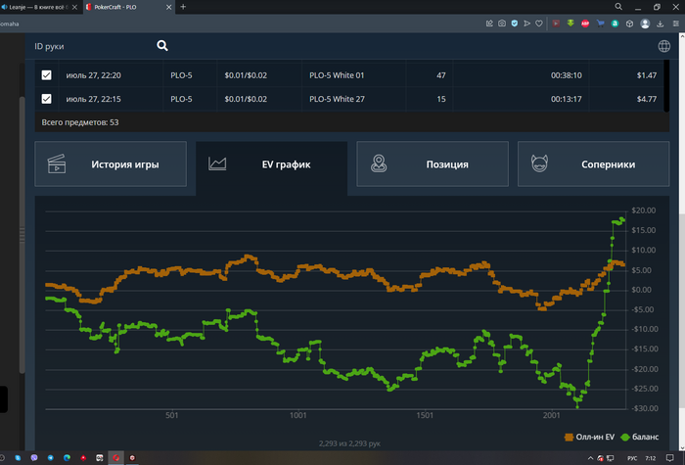Click the 2,293 из 2,293 рук caption
The image size is (685, 465).
click(349, 443)
